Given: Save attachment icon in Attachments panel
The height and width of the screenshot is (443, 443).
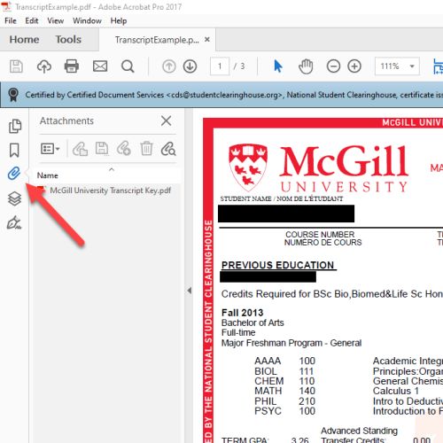Looking at the screenshot, I should pos(102,149).
